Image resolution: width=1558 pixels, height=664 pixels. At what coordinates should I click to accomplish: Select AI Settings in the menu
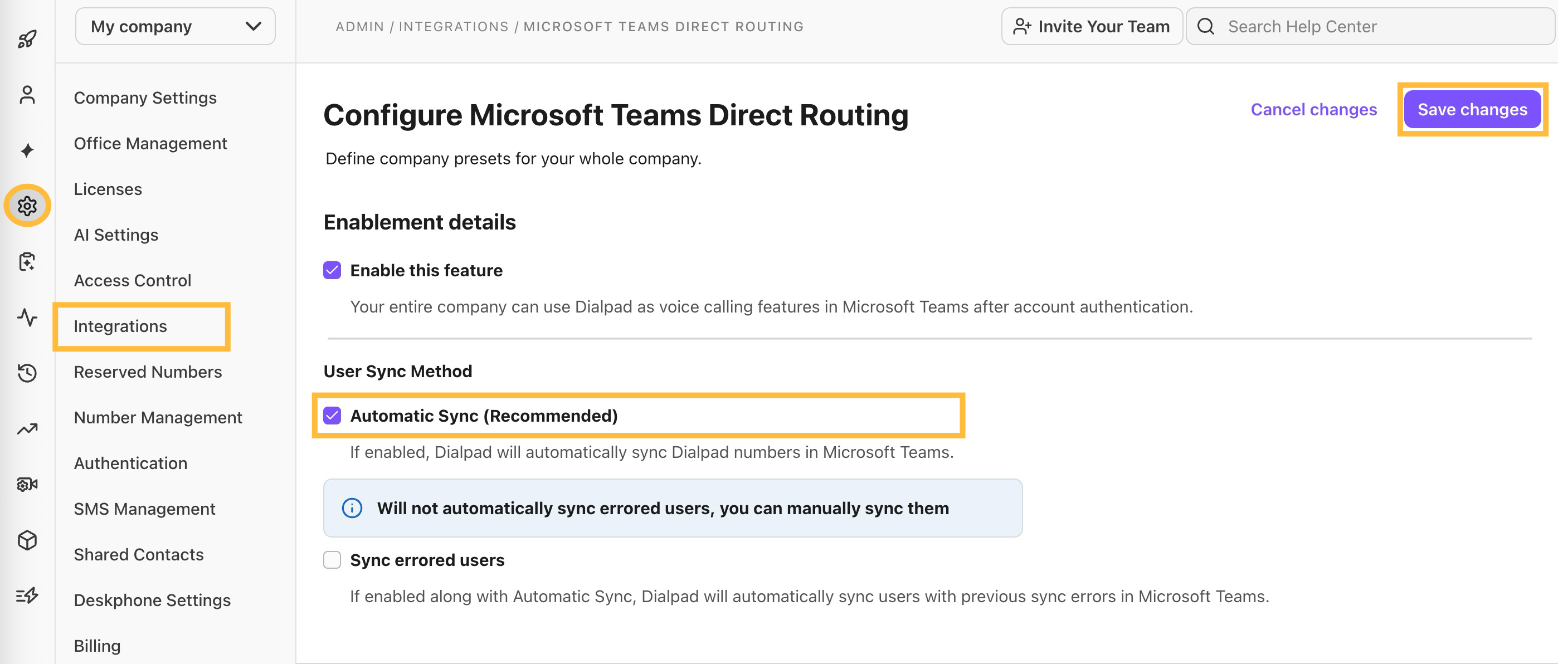click(x=116, y=235)
